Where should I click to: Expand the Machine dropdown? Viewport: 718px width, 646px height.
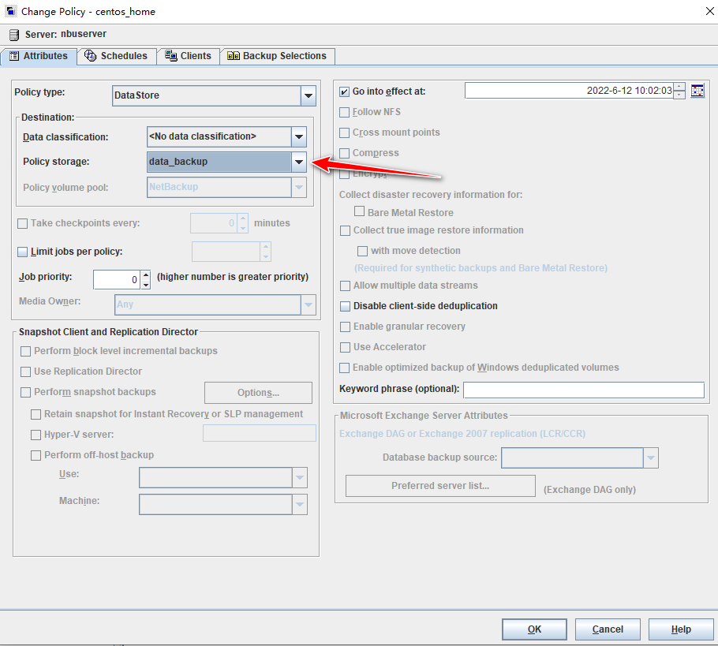(300, 505)
